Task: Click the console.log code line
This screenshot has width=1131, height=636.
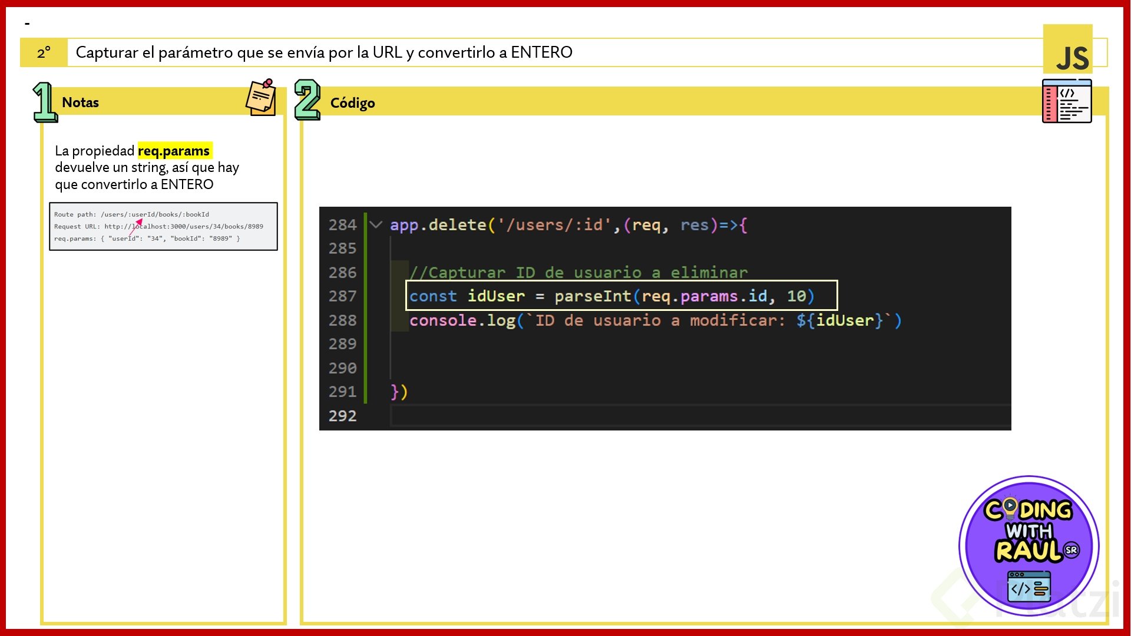Action: (654, 320)
